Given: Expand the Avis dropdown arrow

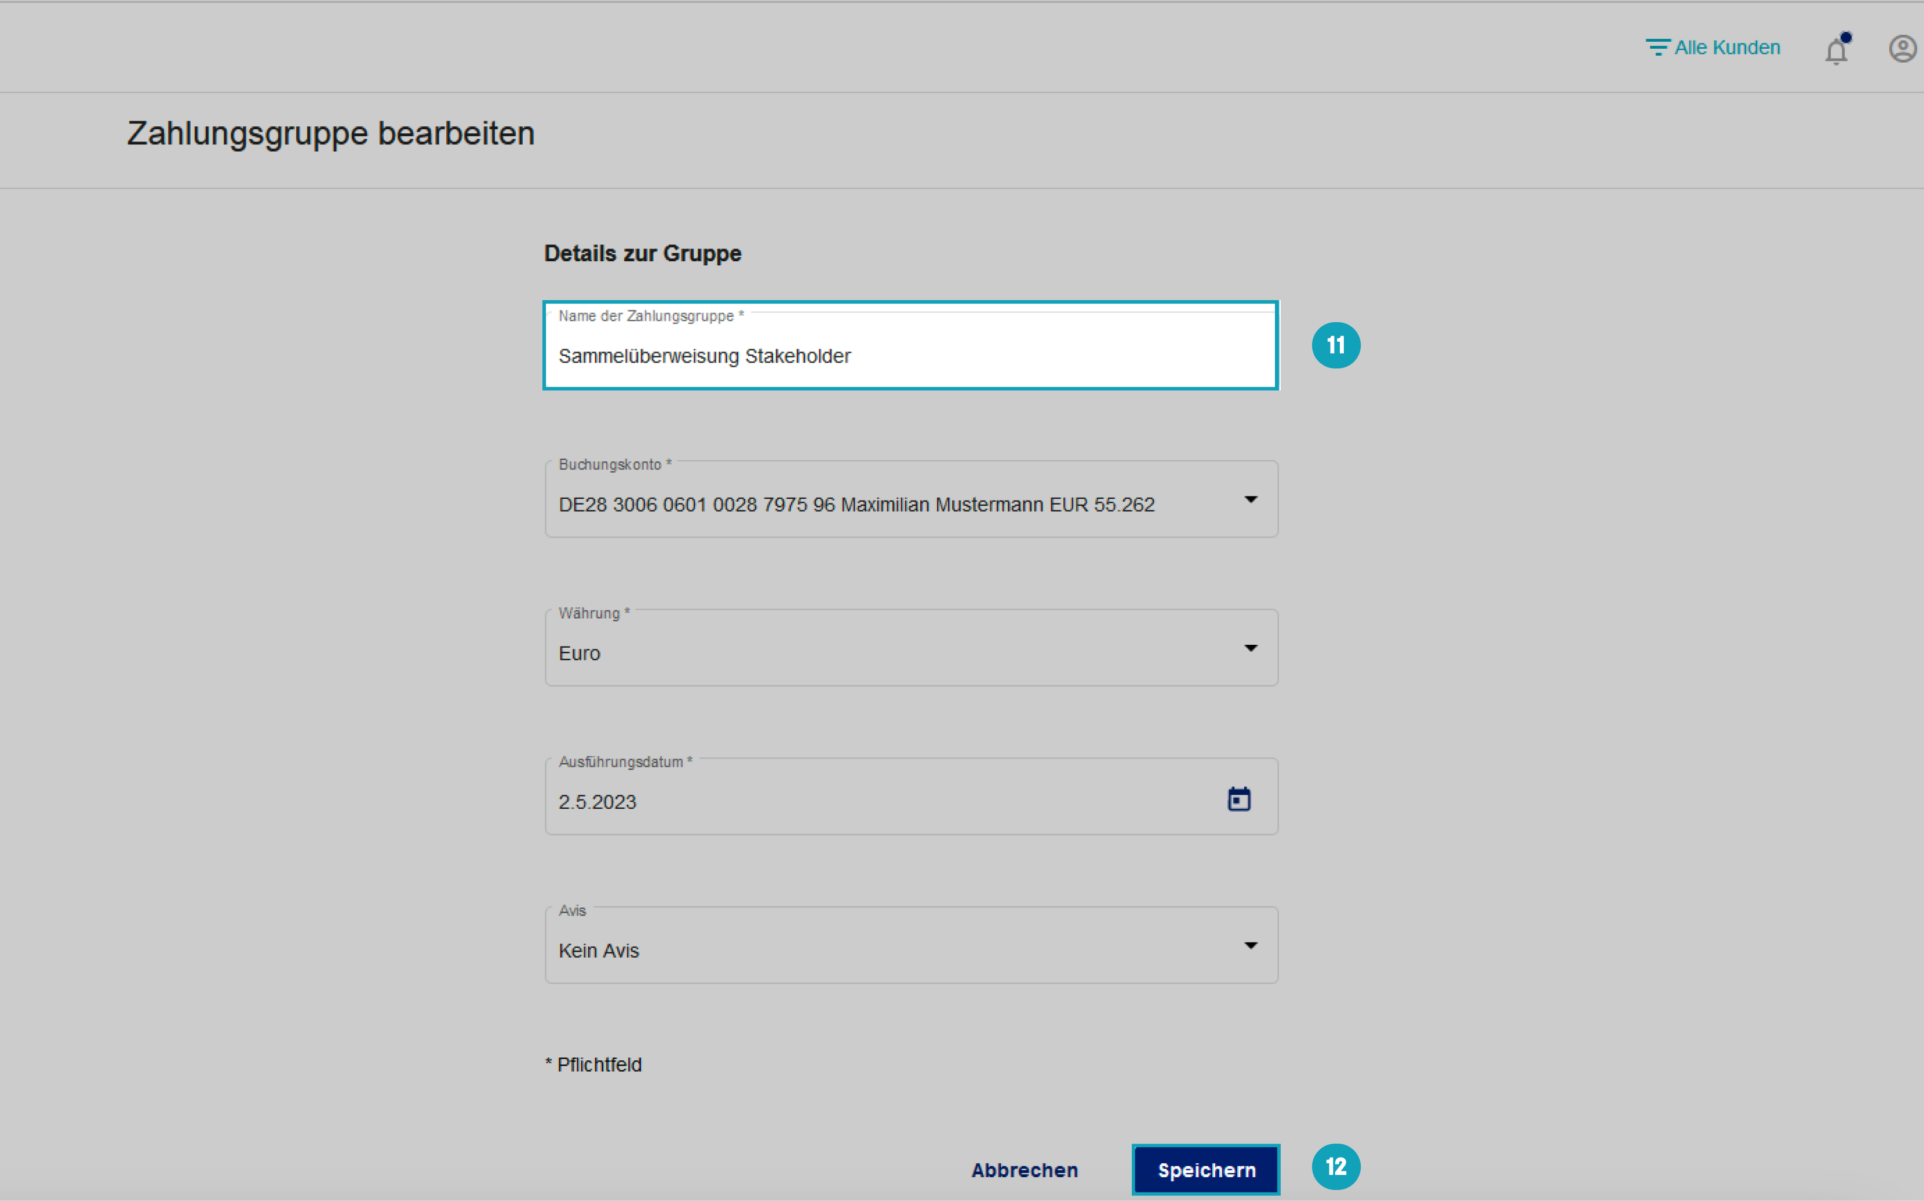Looking at the screenshot, I should (1251, 946).
